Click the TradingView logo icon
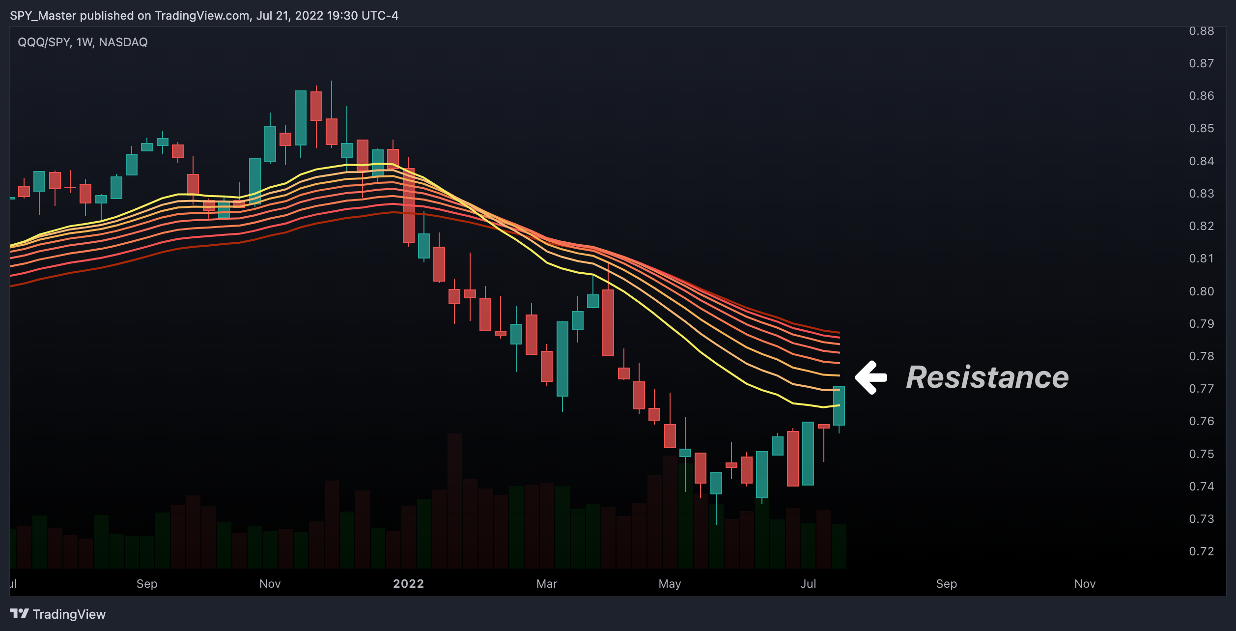The height and width of the screenshot is (631, 1236). 19,614
